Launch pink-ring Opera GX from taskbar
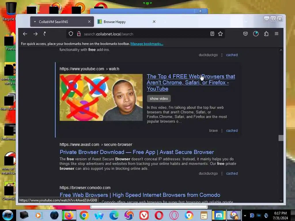 (x=174, y=215)
